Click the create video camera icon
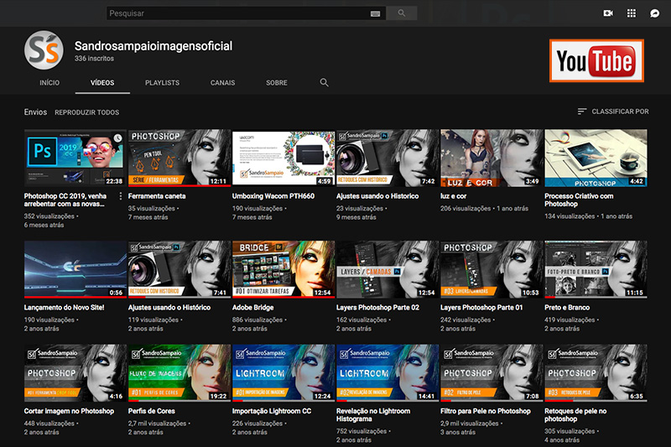The image size is (671, 447). (x=607, y=13)
